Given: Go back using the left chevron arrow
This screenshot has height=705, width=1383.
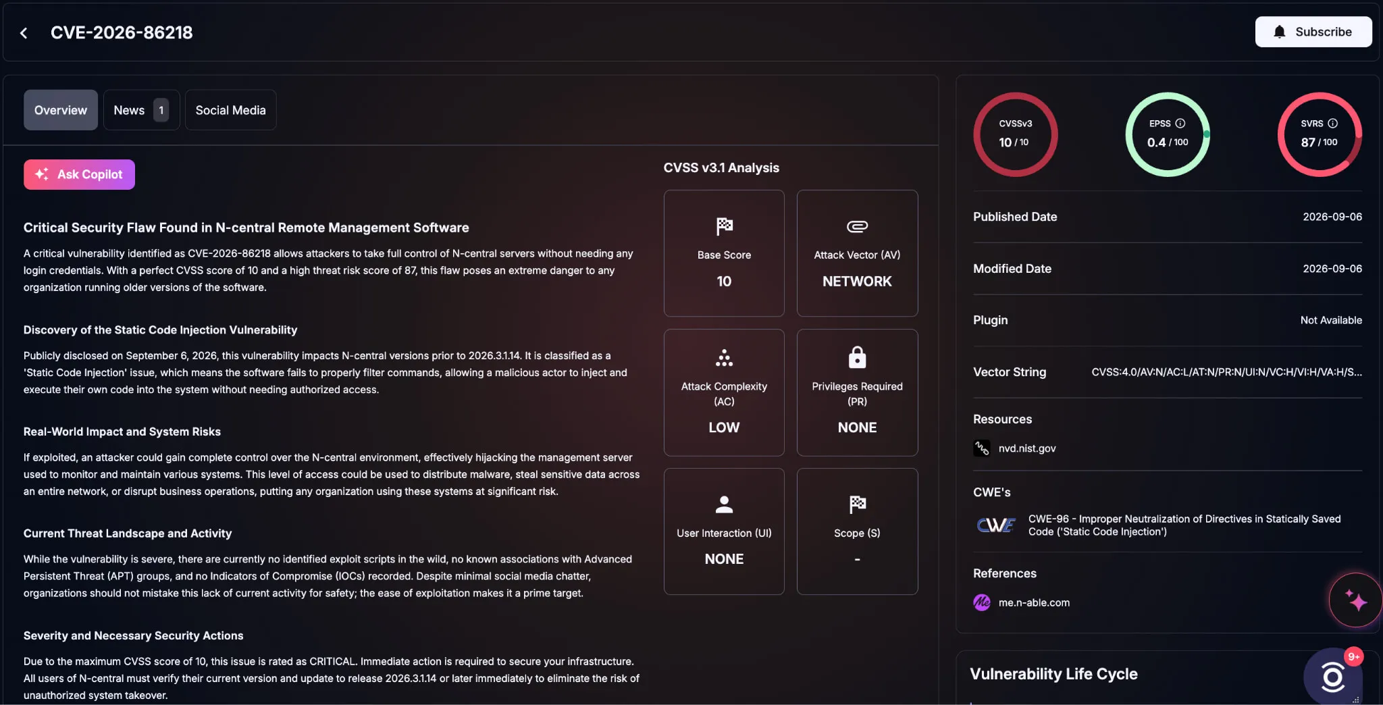Looking at the screenshot, I should tap(24, 32).
